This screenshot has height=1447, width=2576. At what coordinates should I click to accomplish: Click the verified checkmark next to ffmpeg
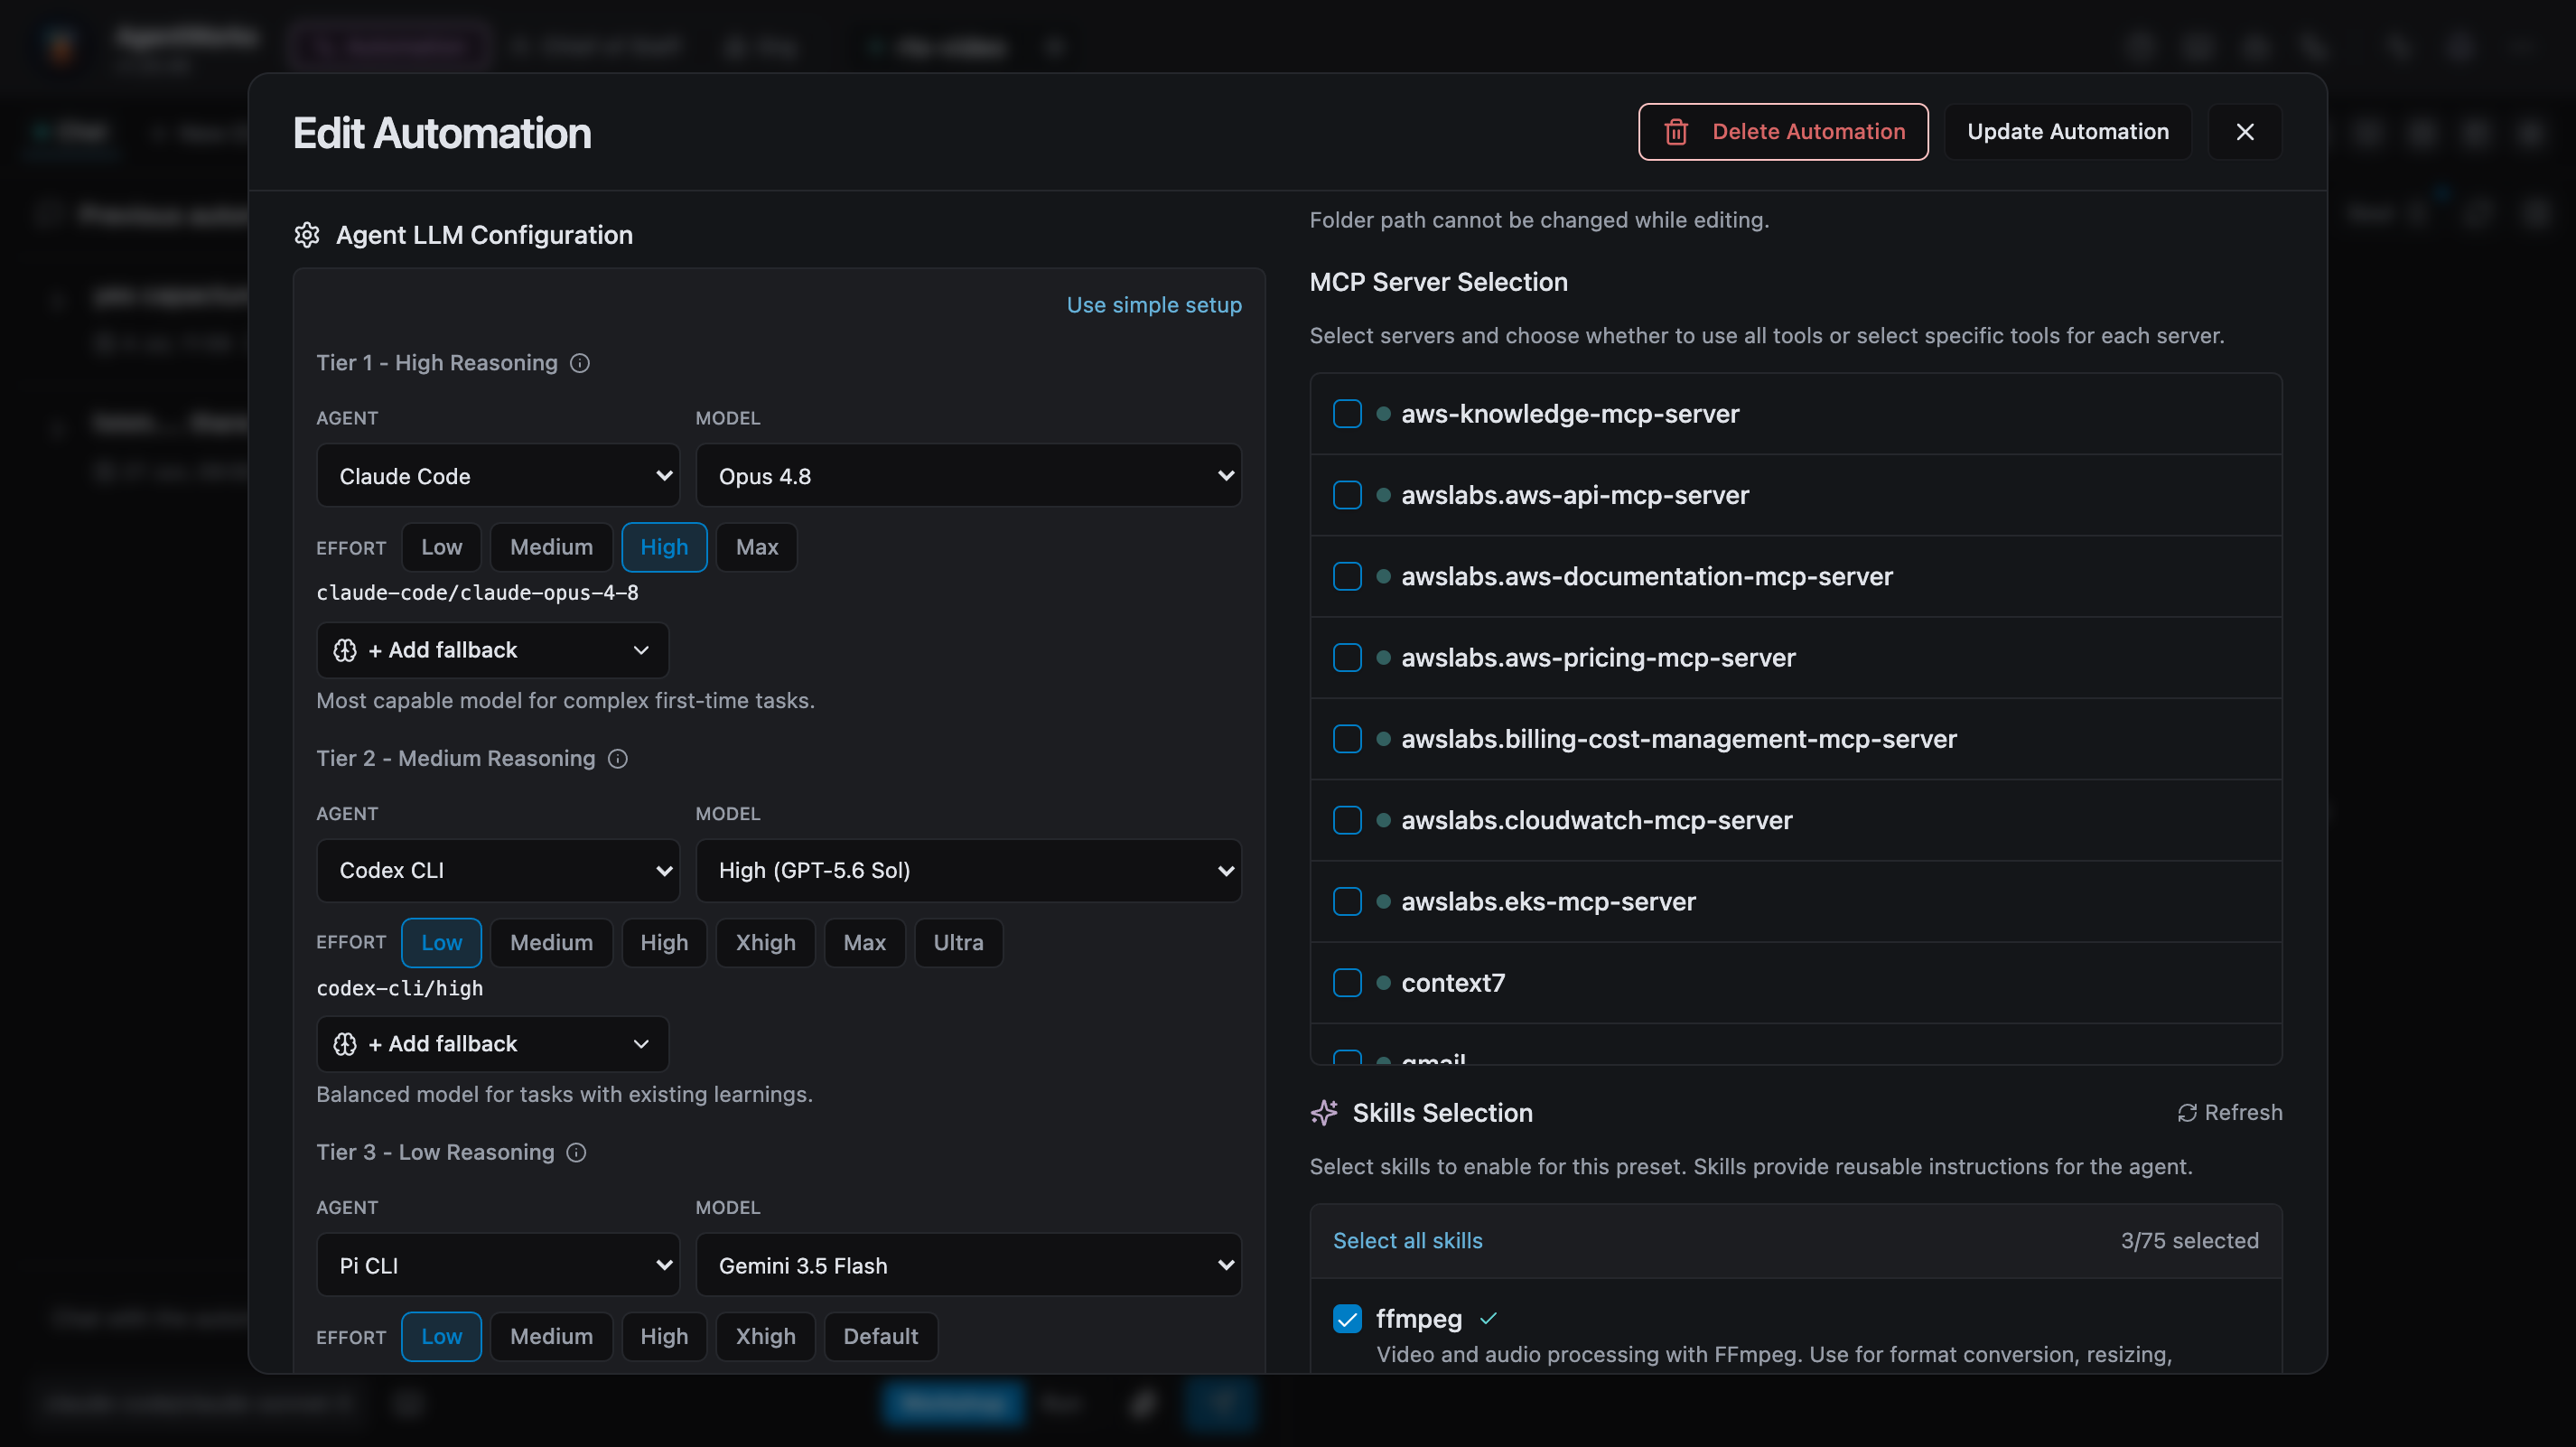[1488, 1319]
